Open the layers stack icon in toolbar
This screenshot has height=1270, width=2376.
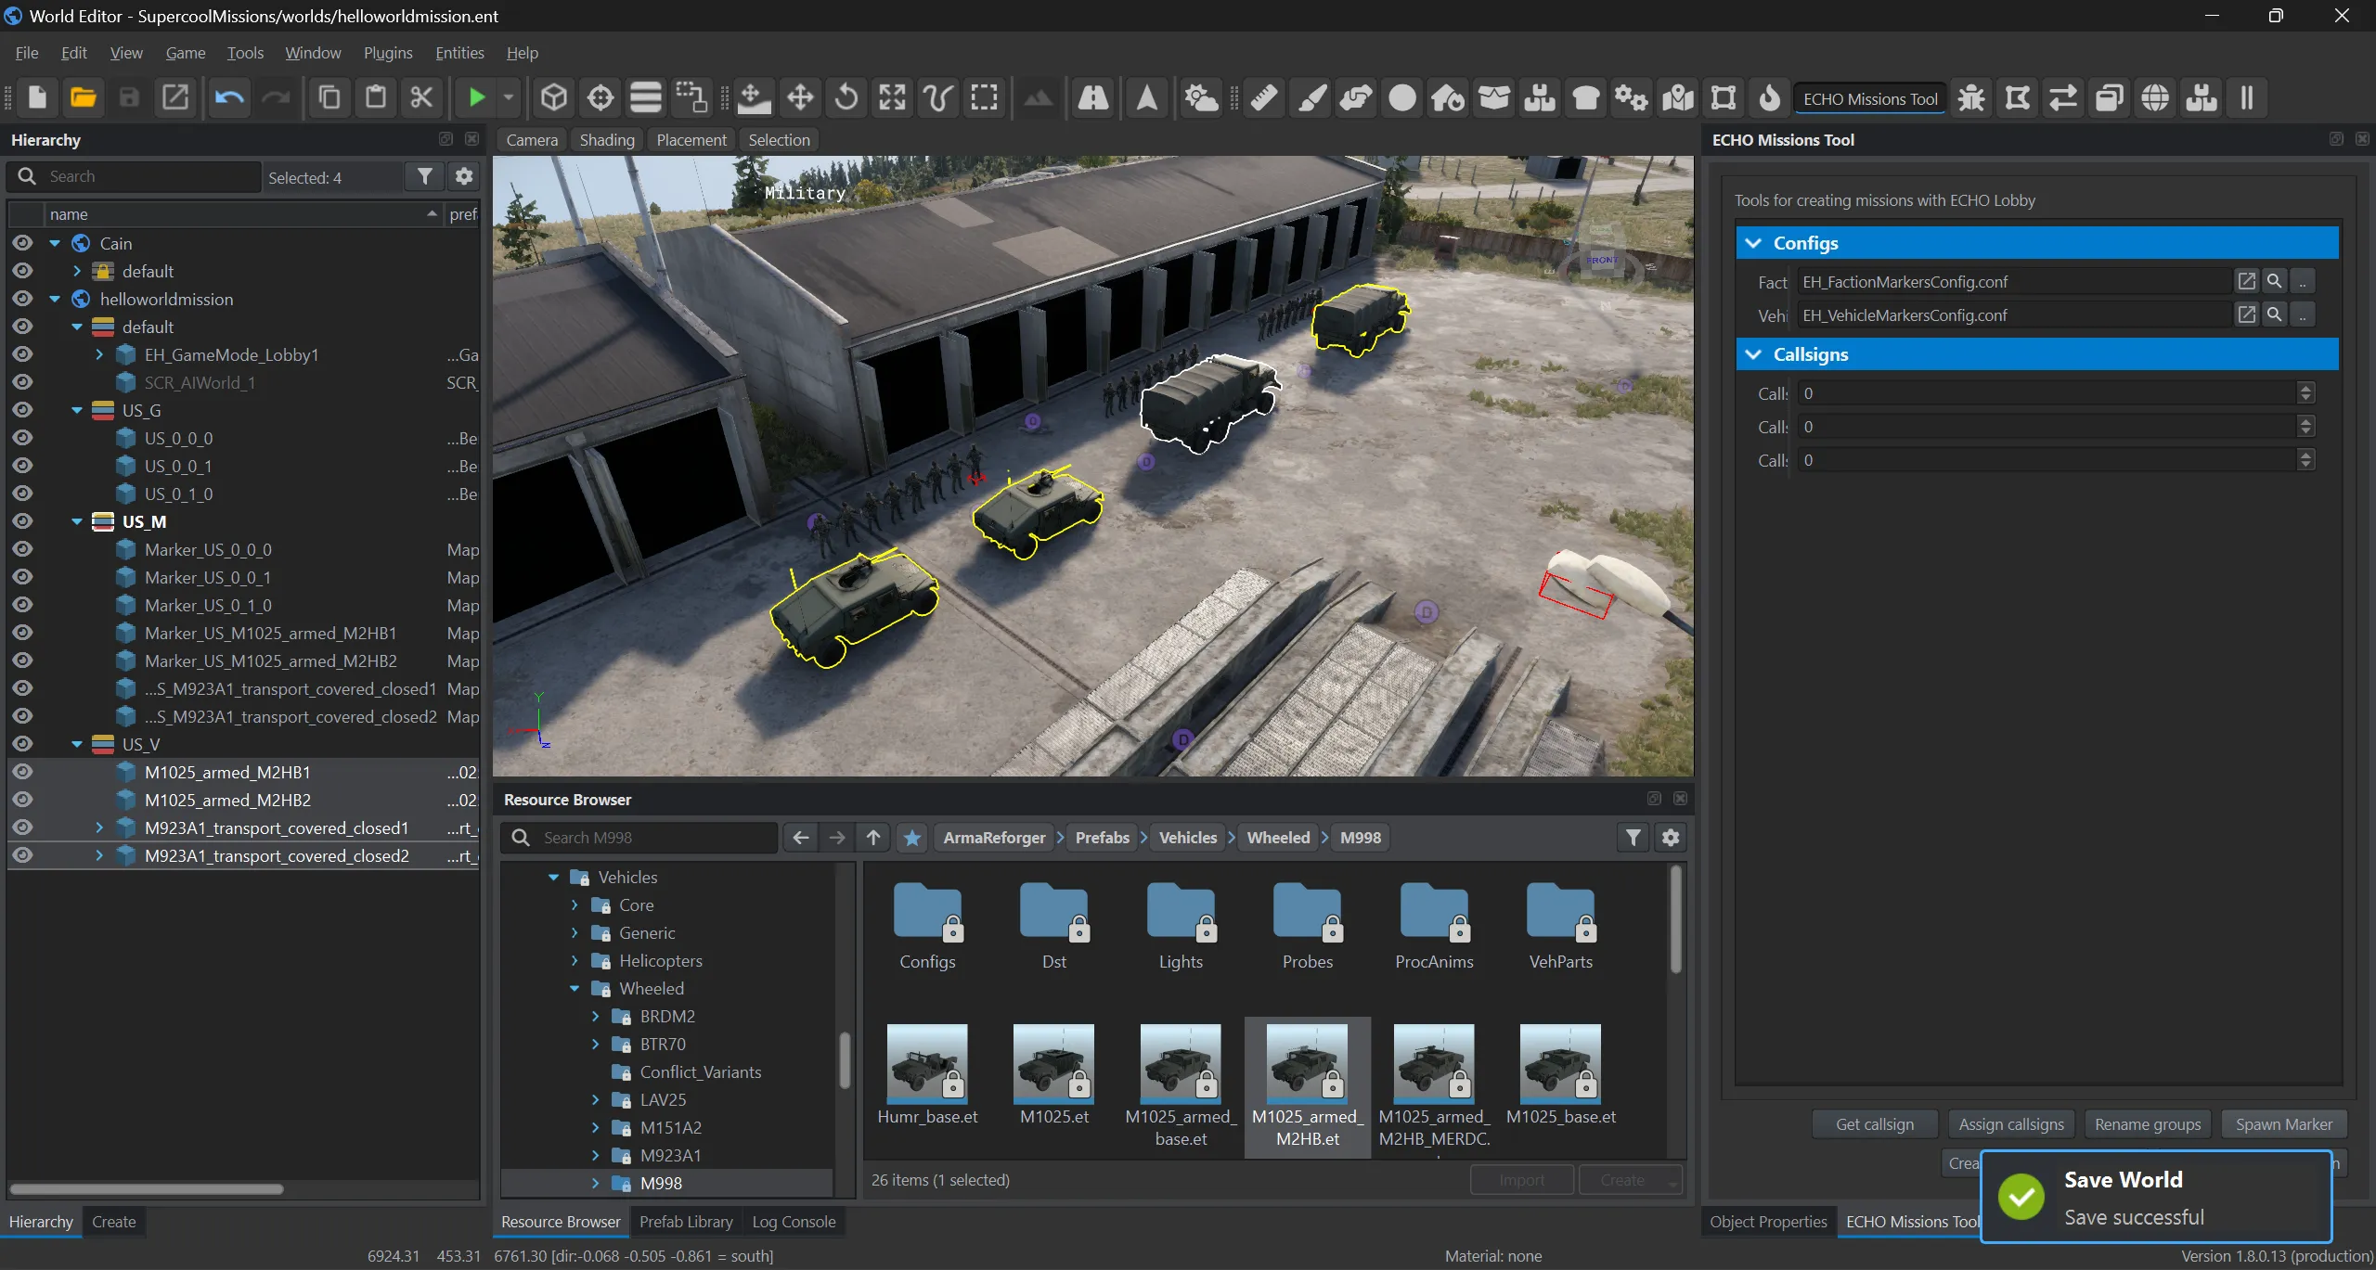coord(646,97)
